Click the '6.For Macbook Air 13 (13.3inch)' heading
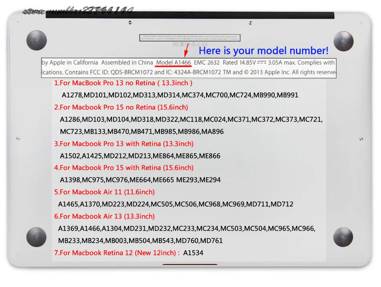Viewport: 381px width, 287px height. 104,216
